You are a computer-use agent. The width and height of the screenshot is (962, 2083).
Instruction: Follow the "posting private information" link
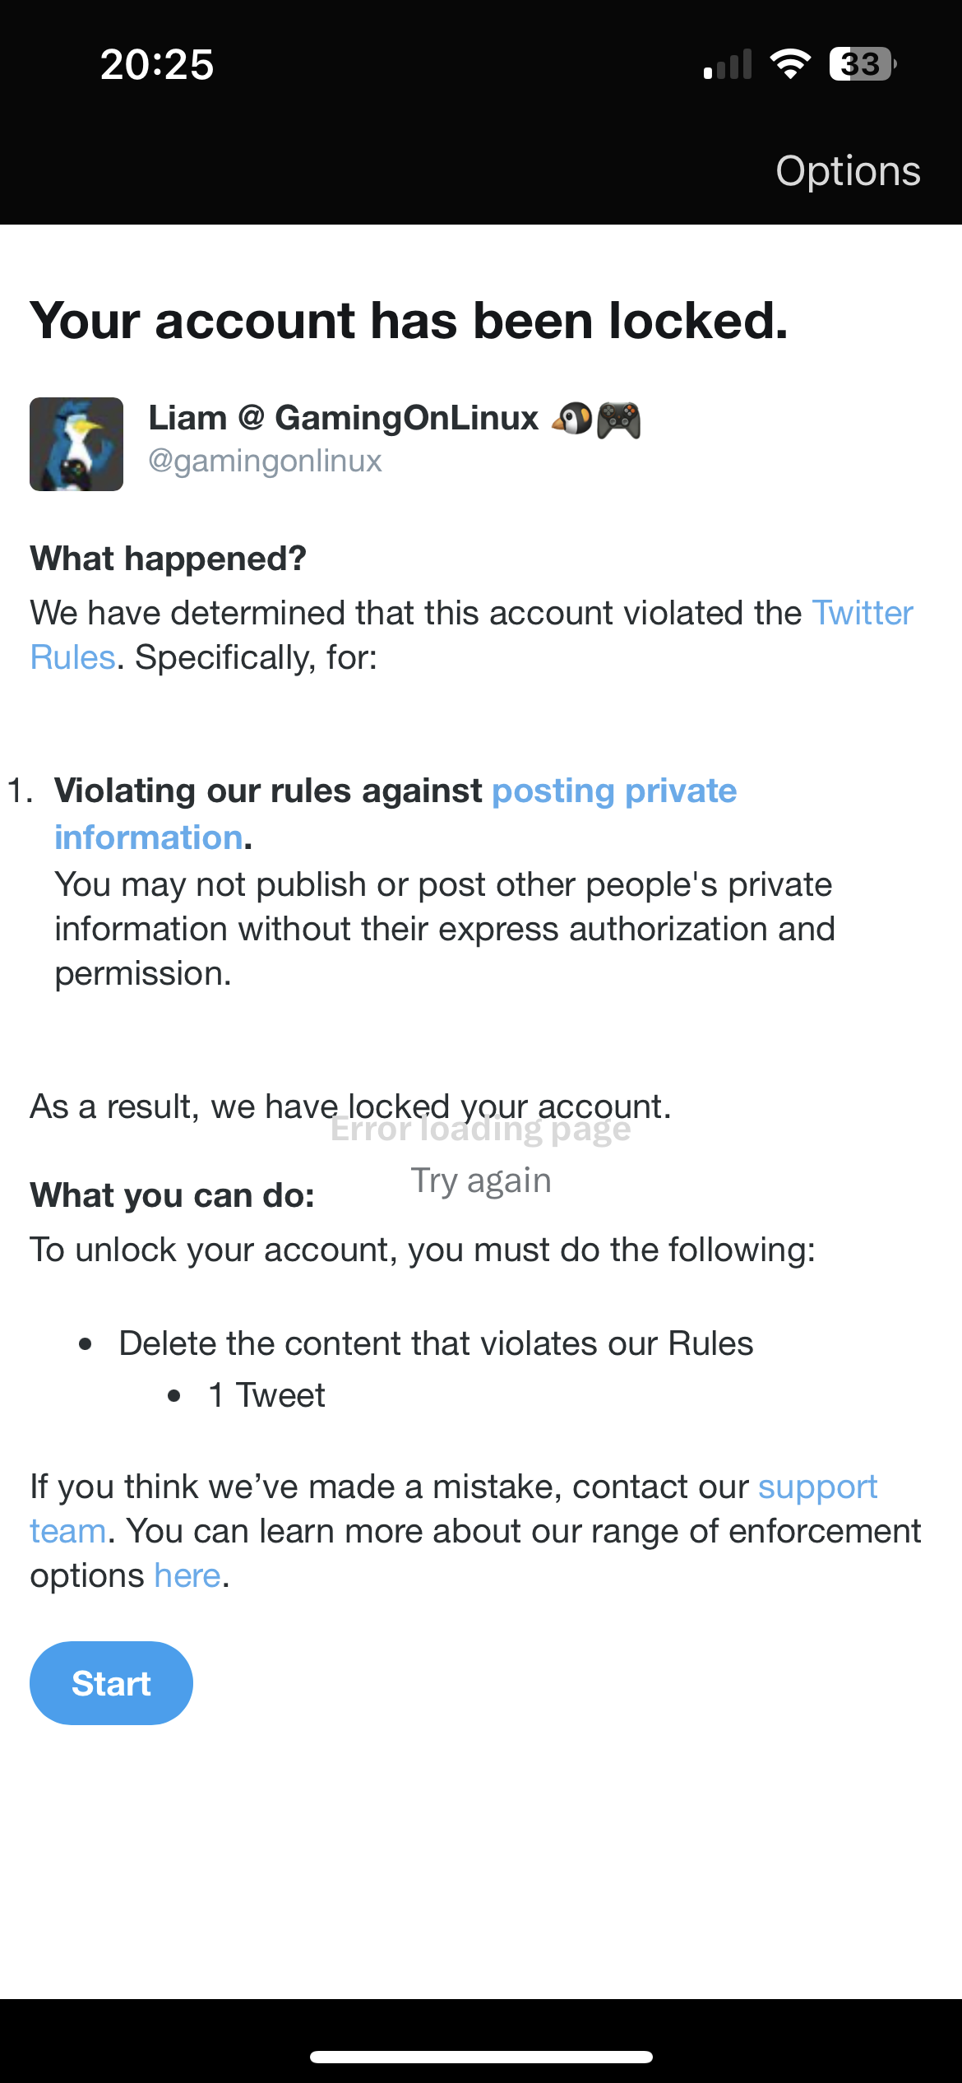[613, 791]
